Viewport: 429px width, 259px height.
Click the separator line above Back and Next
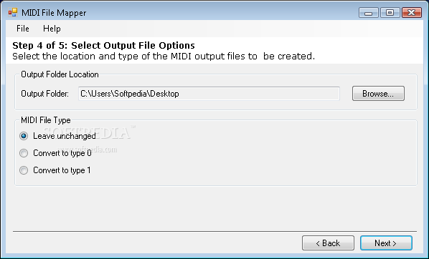tap(214, 231)
